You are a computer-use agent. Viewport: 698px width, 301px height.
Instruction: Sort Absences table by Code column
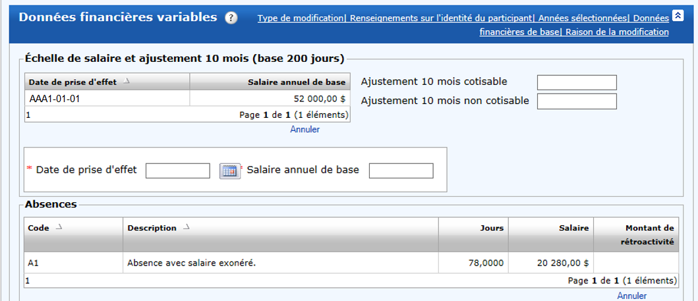tap(73, 234)
